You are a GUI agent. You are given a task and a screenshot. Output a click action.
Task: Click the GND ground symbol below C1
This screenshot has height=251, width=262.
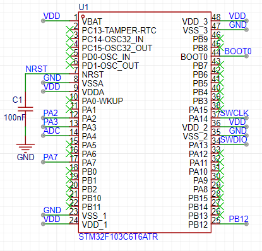click(25, 148)
